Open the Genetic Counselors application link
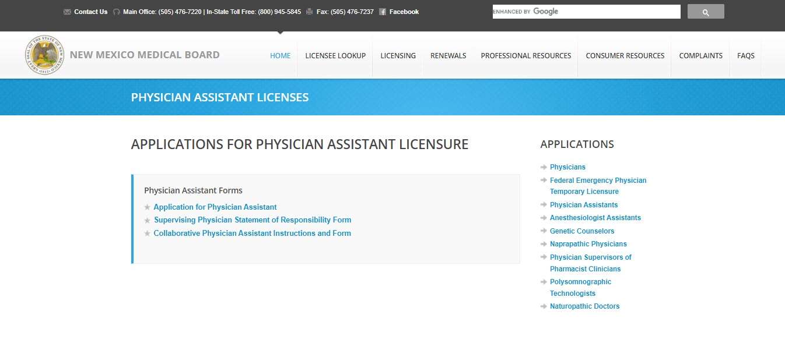Image resolution: width=785 pixels, height=364 pixels. tap(581, 231)
